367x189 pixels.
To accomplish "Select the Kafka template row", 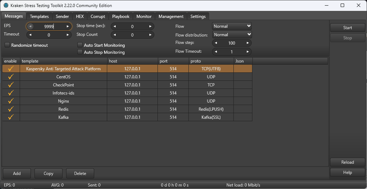I will pyautogui.click(x=63, y=117).
